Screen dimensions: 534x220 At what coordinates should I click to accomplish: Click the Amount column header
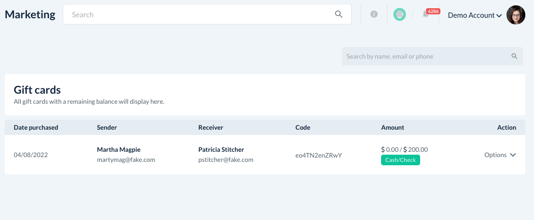393,127
